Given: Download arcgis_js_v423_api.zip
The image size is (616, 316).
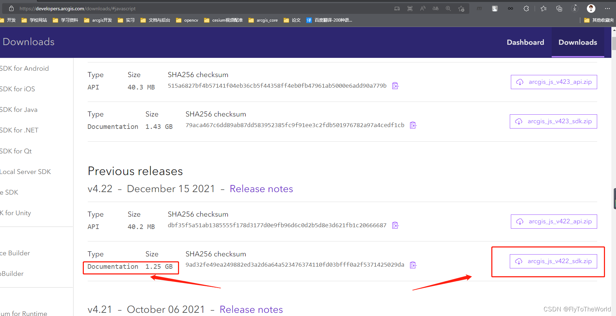Looking at the screenshot, I should [554, 82].
